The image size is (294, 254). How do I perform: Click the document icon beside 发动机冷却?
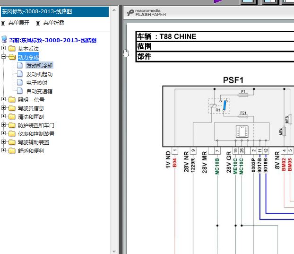tap(20, 65)
